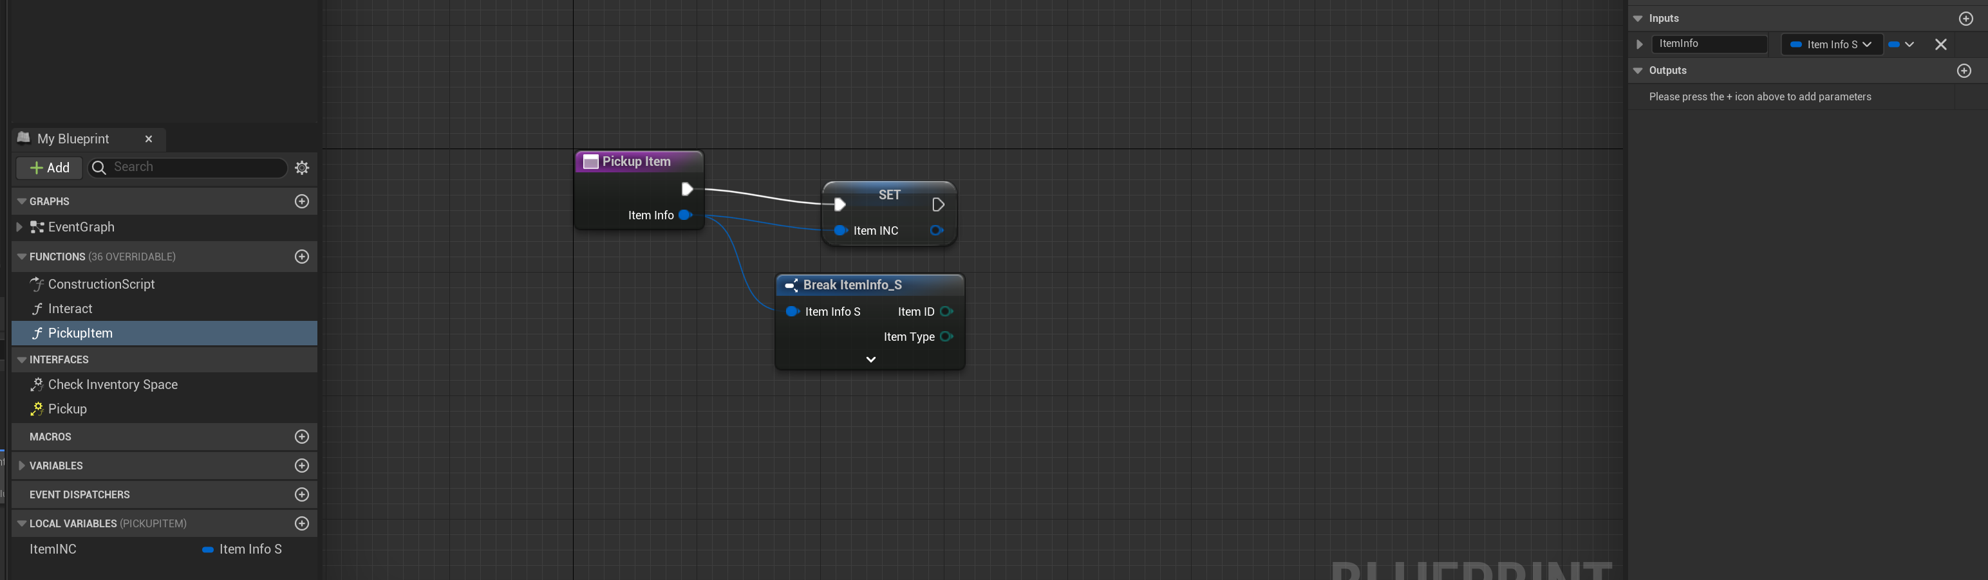Focus the My Blueprint search field
Screen dimensions: 1988x580
click(x=187, y=167)
